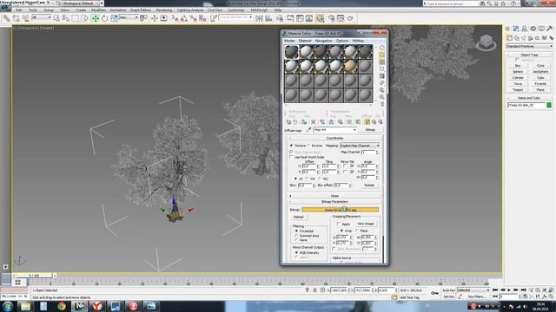Click the timeline frame slider
556x312 pixels.
34,276
